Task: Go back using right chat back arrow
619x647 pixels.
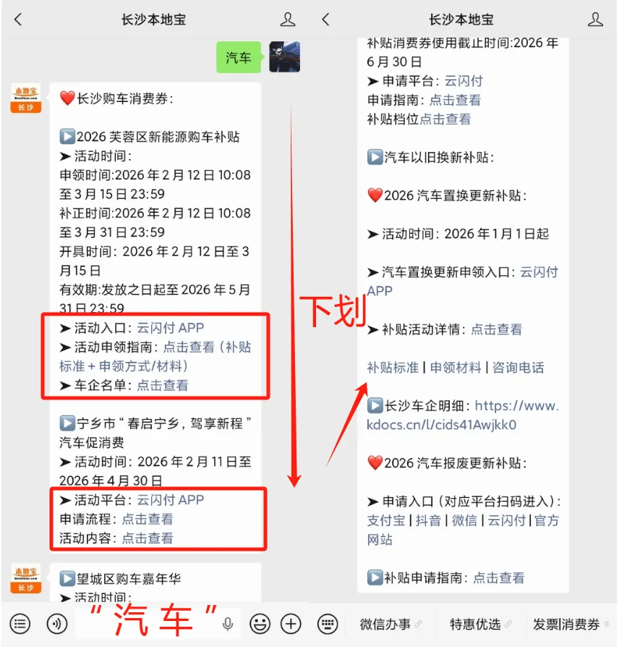Action: tap(325, 20)
